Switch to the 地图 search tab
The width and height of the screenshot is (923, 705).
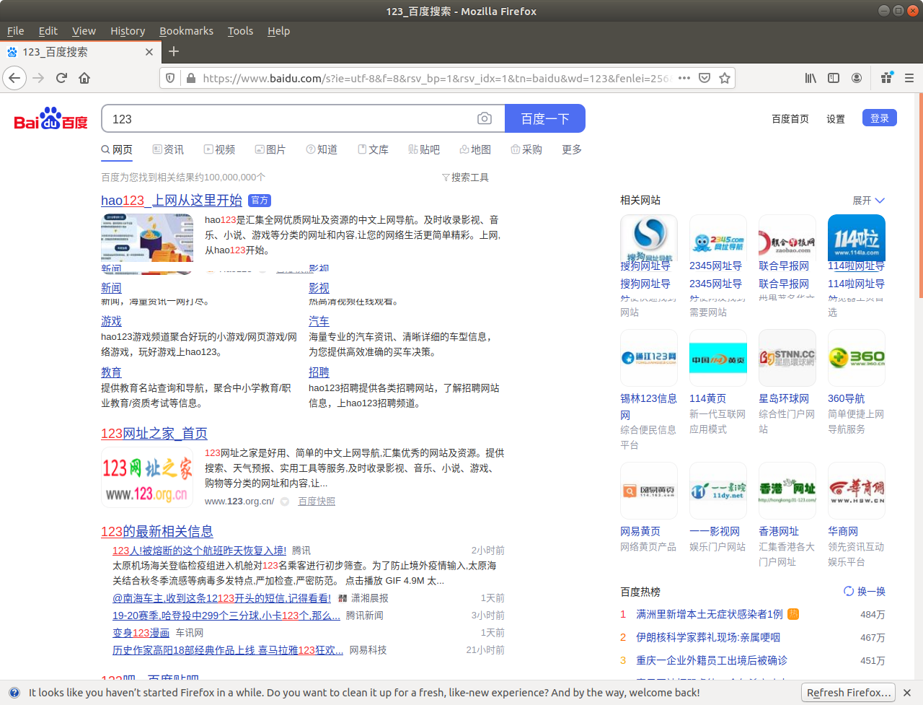(x=475, y=149)
